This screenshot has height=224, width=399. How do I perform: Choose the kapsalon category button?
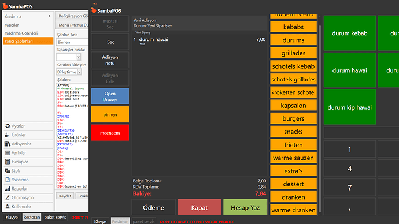(293, 106)
